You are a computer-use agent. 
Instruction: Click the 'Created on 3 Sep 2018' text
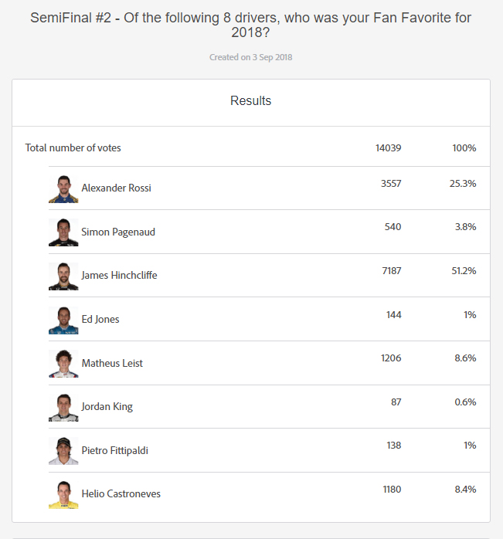251,57
